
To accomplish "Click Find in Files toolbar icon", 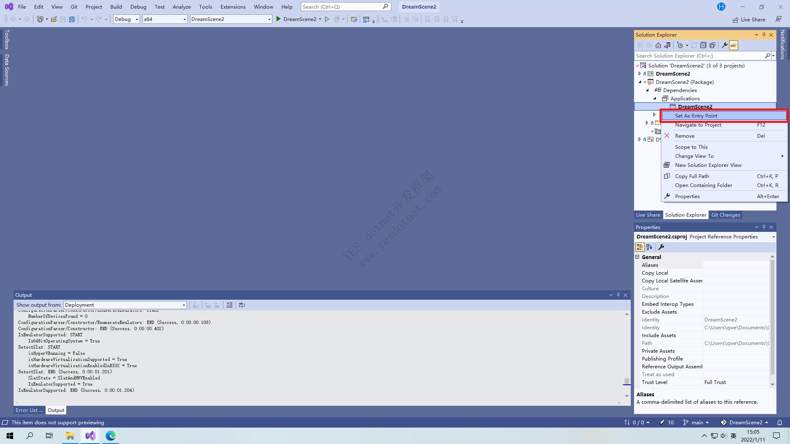I will 353,19.
